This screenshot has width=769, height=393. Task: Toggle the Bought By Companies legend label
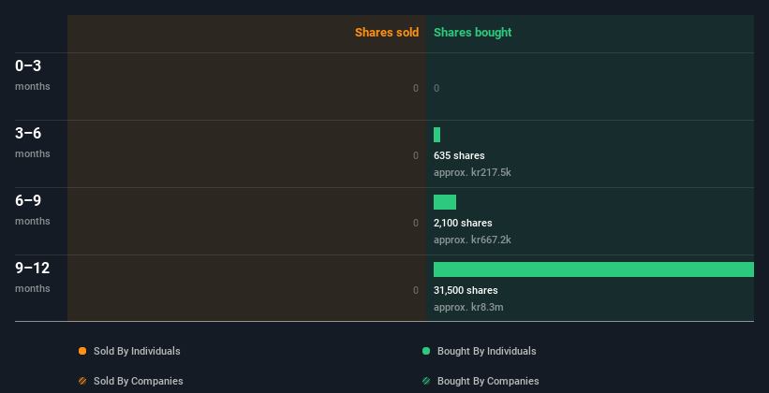(x=487, y=381)
